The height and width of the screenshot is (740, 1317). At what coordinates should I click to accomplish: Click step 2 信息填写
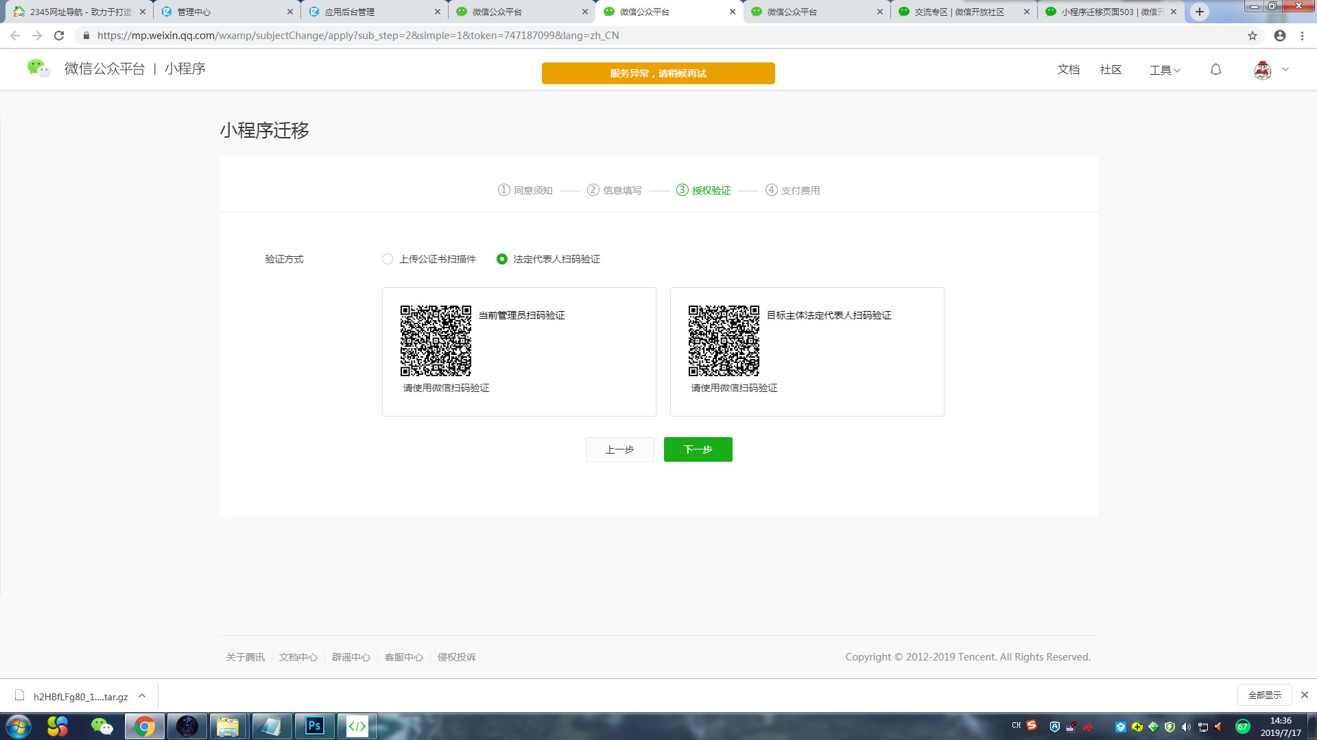click(614, 190)
